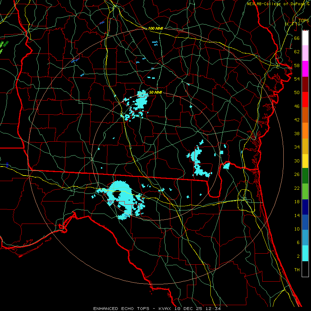Select the dark orange legend swatch
This screenshot has width=311, height=311.
[305, 115]
